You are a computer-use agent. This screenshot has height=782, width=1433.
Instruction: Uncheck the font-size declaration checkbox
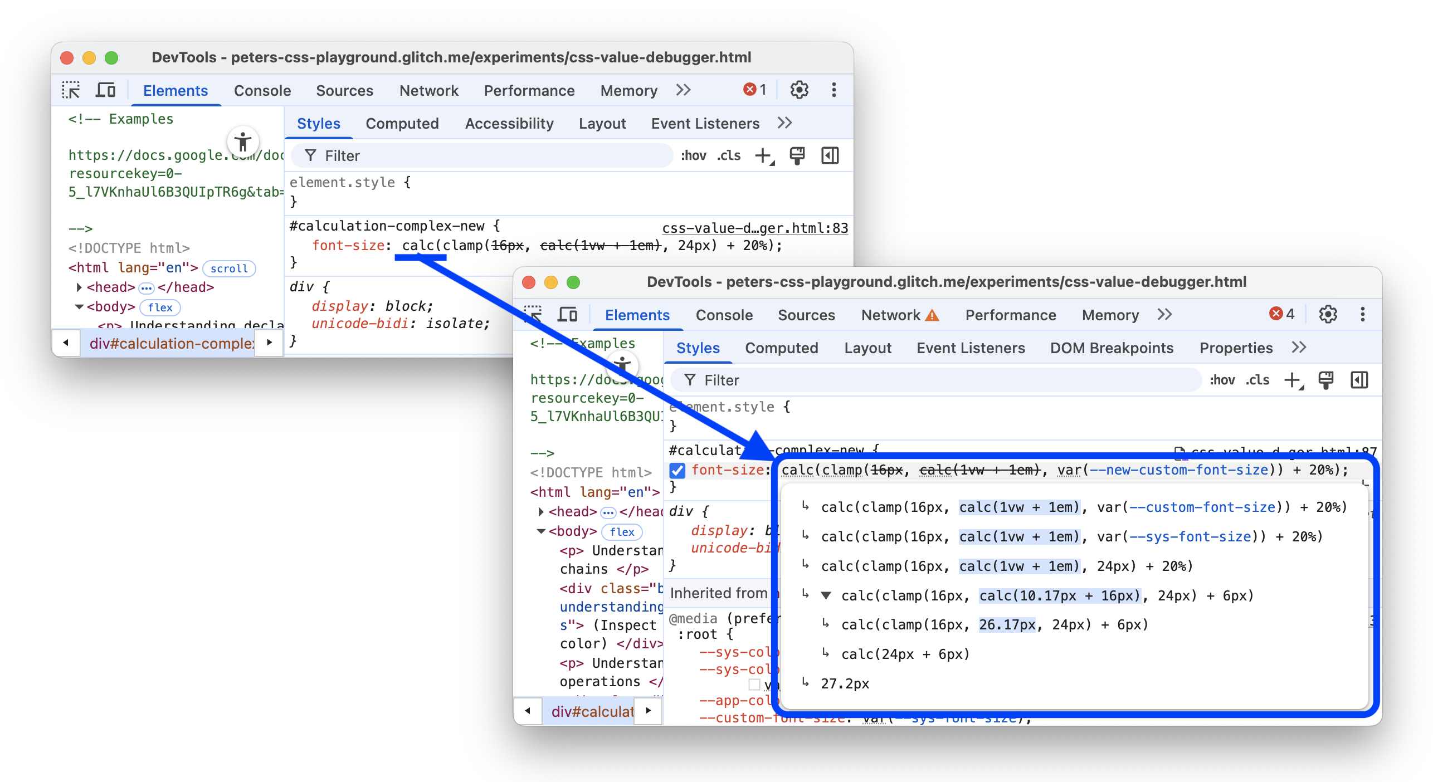[x=677, y=471]
